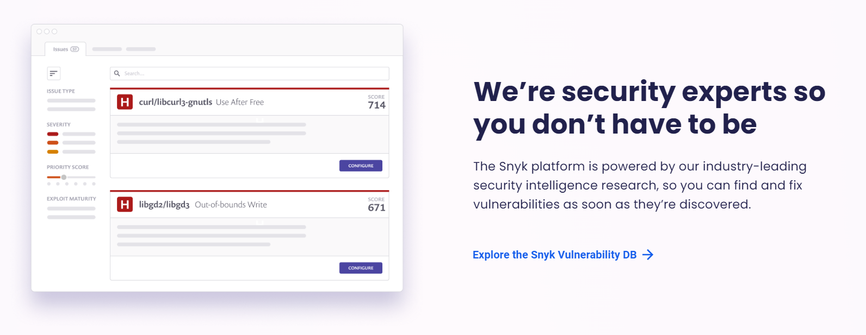The width and height of the screenshot is (866, 335).
Task: Click the first window control dot in mockup
Action: [39, 31]
